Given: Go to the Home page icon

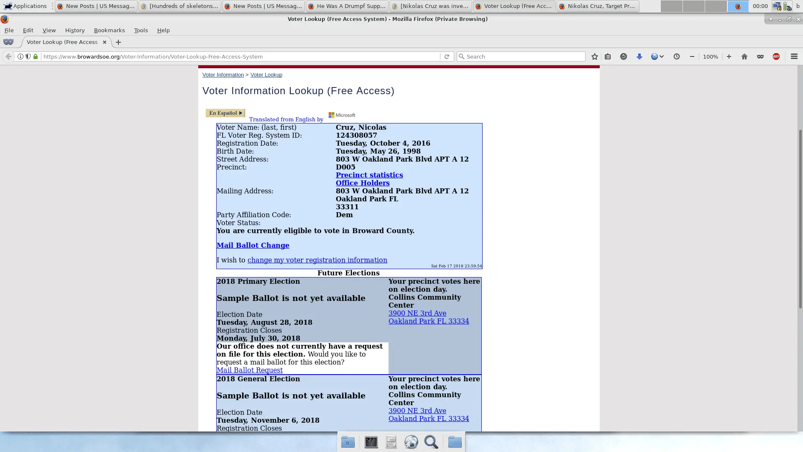Looking at the screenshot, I should pyautogui.click(x=744, y=56).
